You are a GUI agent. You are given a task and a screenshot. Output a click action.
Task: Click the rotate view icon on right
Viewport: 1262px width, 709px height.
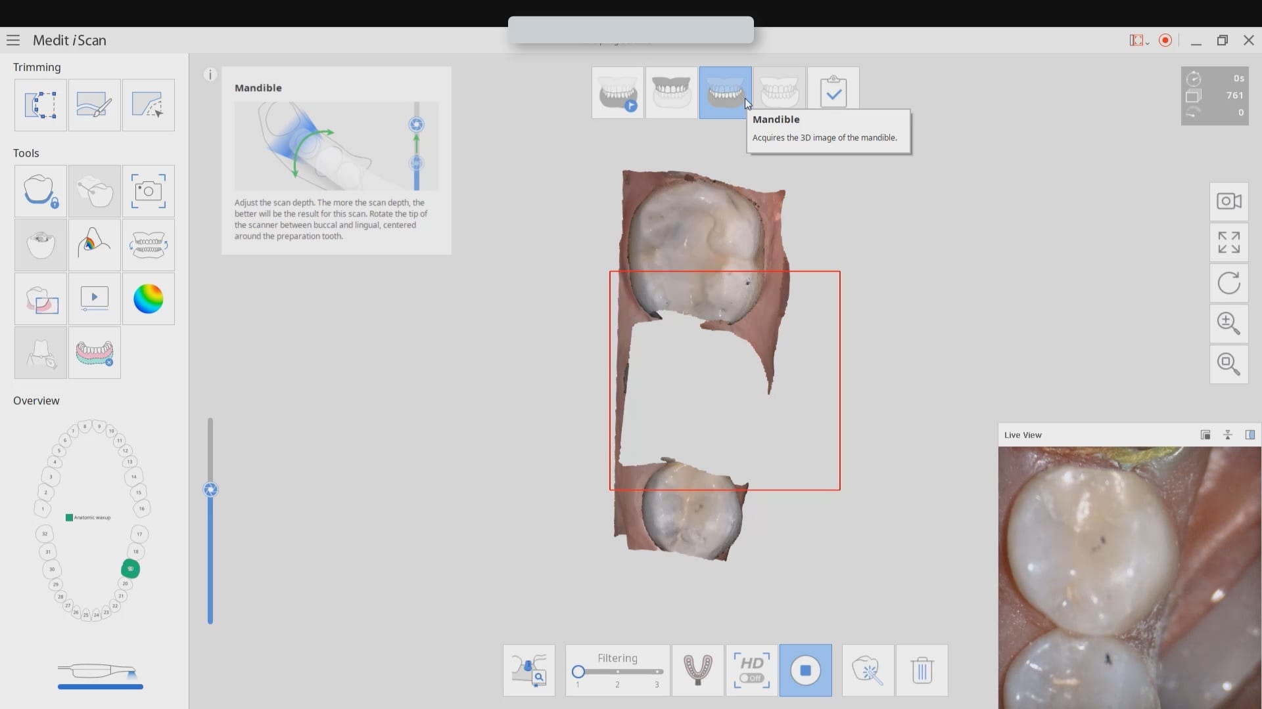point(1228,284)
